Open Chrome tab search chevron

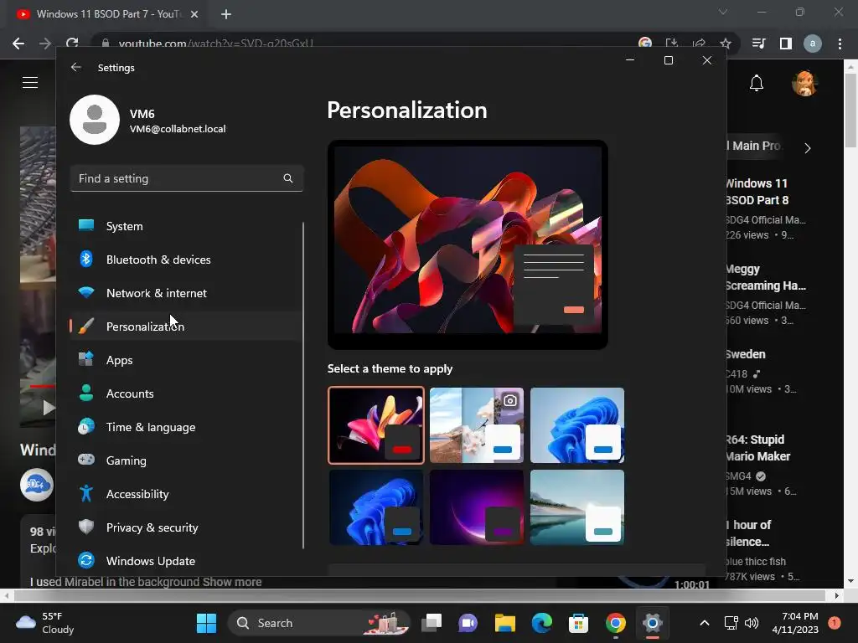pyautogui.click(x=723, y=12)
